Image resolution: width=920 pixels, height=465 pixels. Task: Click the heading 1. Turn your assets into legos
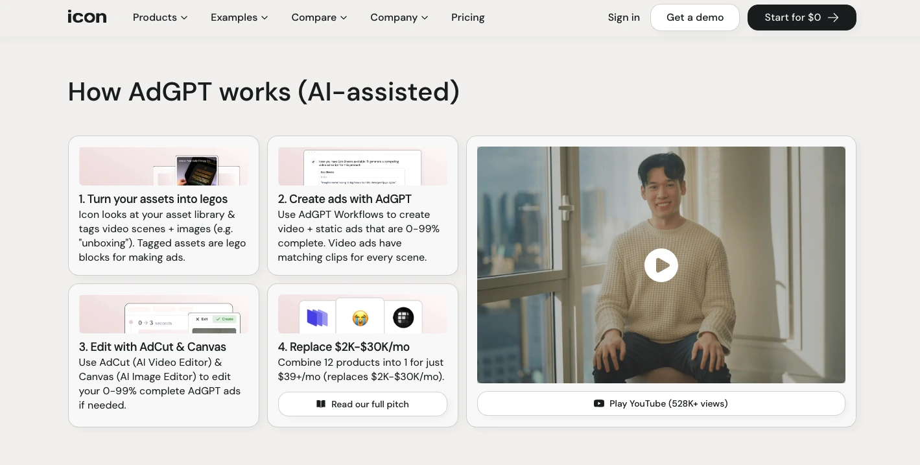coord(153,199)
